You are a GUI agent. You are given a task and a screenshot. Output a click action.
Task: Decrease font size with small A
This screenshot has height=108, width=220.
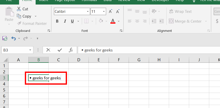coord(118,11)
